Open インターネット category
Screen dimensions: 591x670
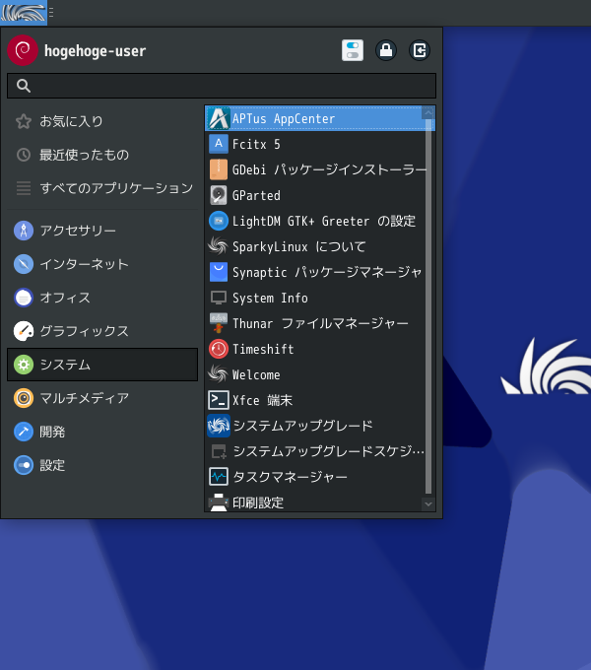coord(102,264)
